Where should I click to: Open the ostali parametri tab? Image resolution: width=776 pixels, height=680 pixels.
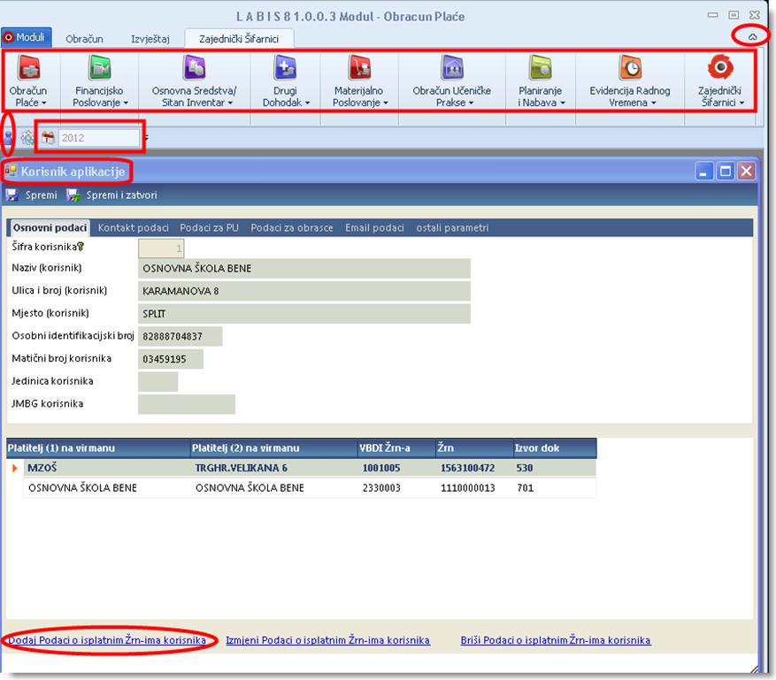click(x=452, y=227)
